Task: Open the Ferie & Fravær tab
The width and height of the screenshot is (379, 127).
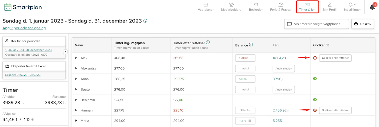Action: pos(281,7)
